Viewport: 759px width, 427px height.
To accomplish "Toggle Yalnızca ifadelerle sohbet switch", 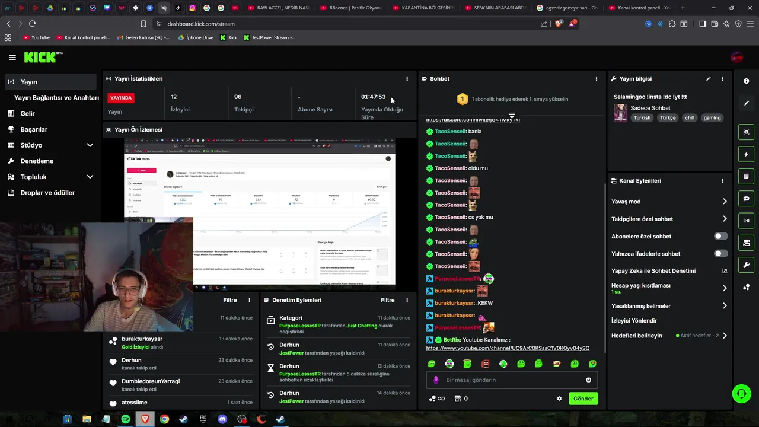I will [x=720, y=253].
